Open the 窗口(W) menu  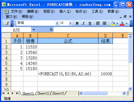coord(11,17)
